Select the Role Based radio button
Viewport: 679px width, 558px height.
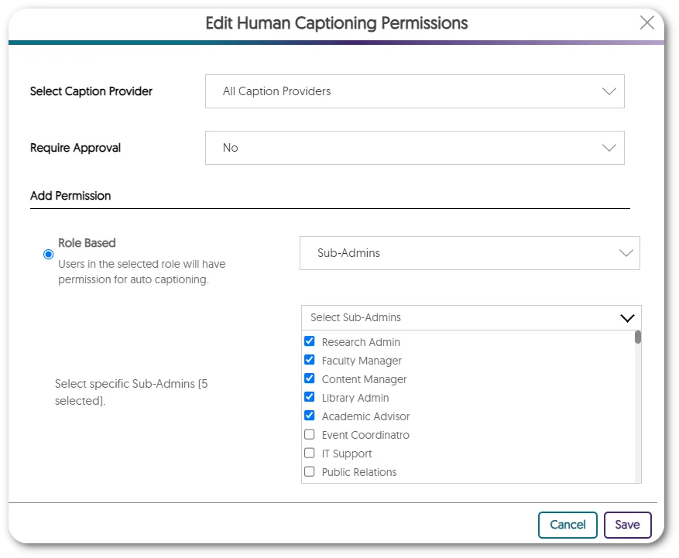(47, 254)
